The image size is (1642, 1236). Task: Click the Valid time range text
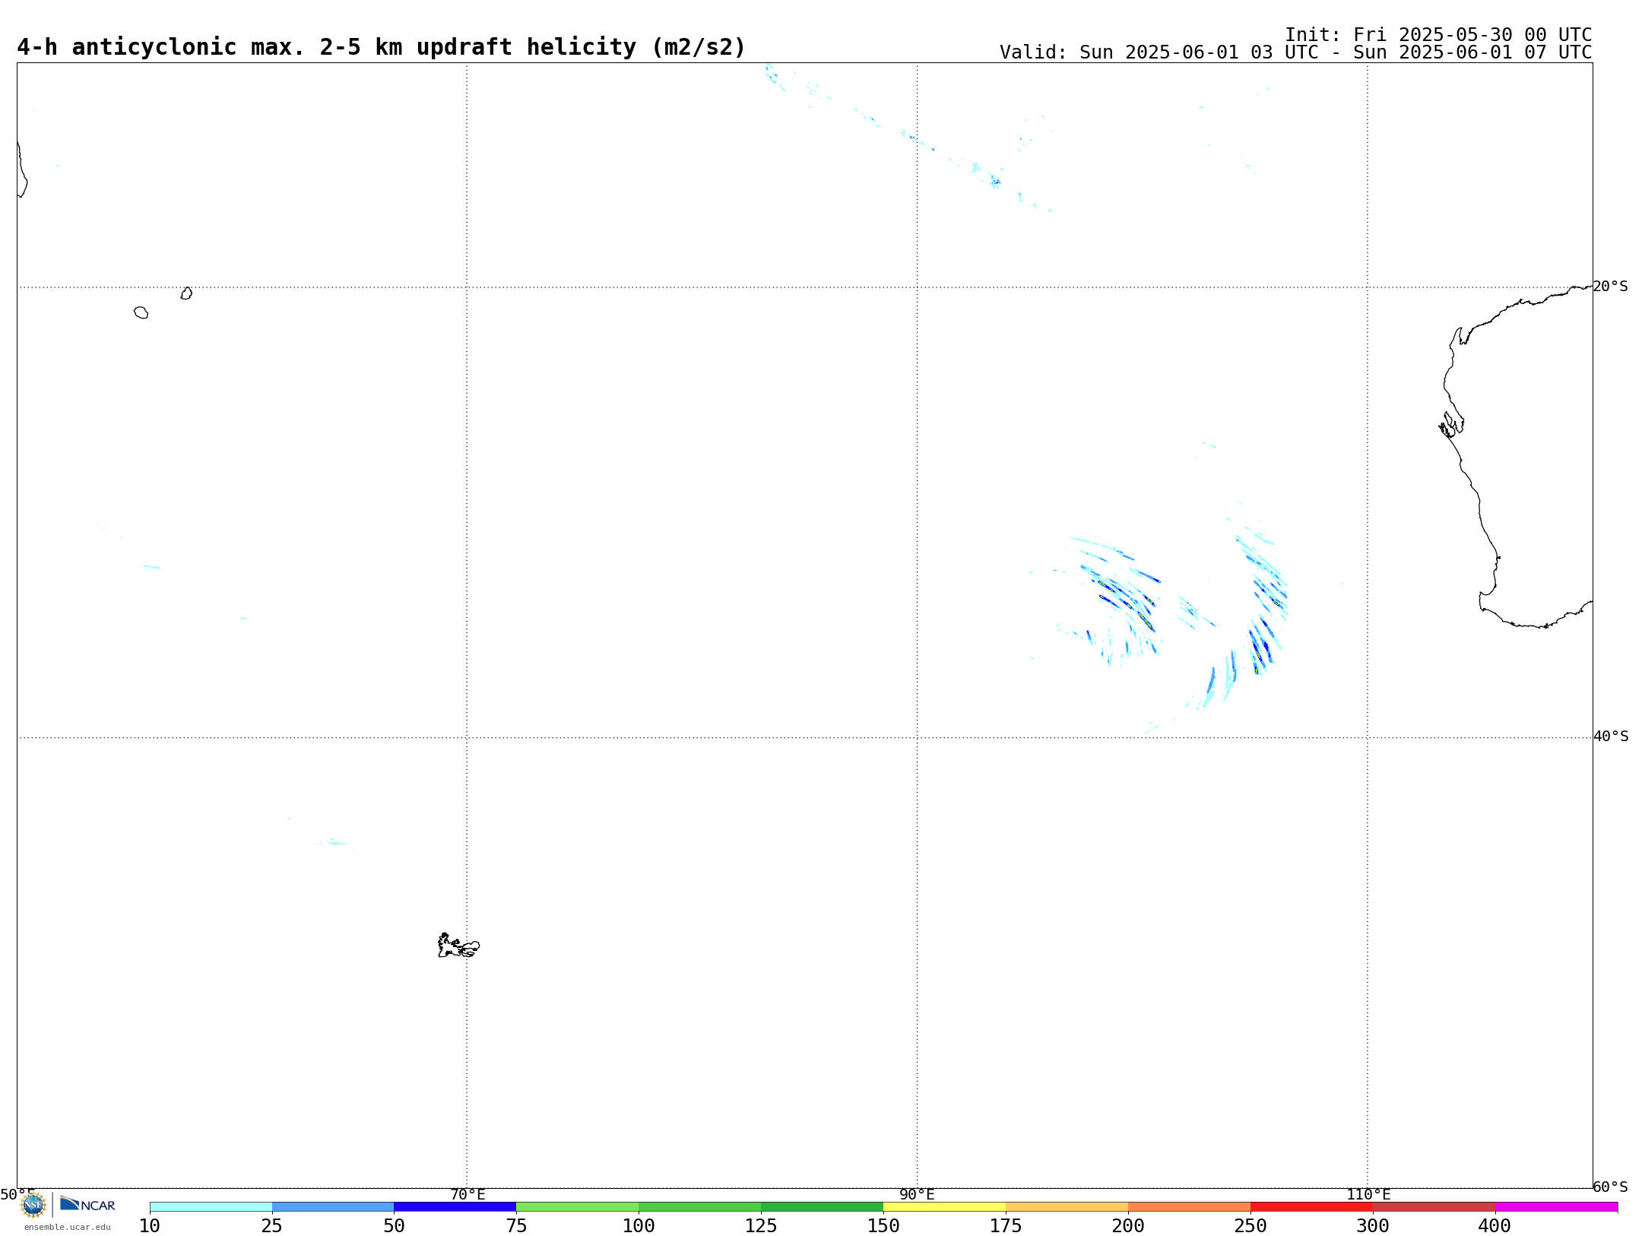tap(1295, 52)
